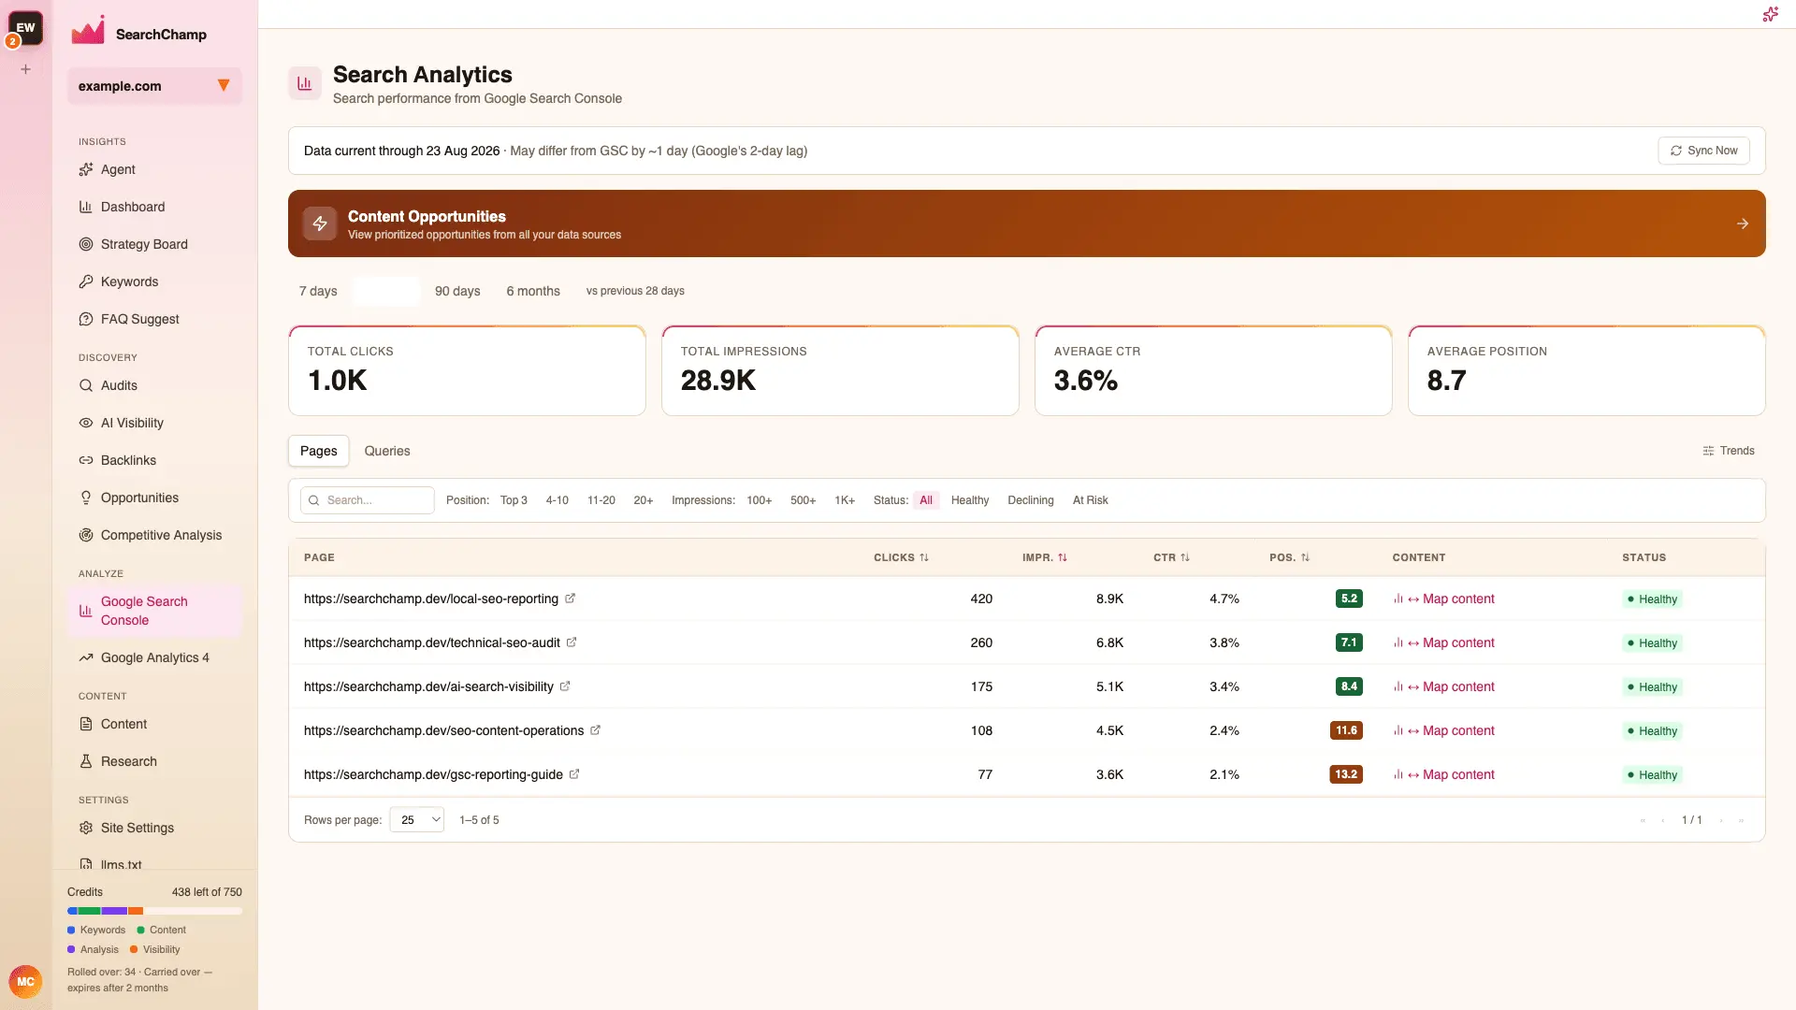Image resolution: width=1796 pixels, height=1010 pixels.
Task: Filter position by 11-20
Action: pyautogui.click(x=601, y=500)
